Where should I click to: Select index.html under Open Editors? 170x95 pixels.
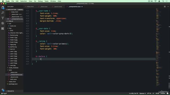(15, 12)
